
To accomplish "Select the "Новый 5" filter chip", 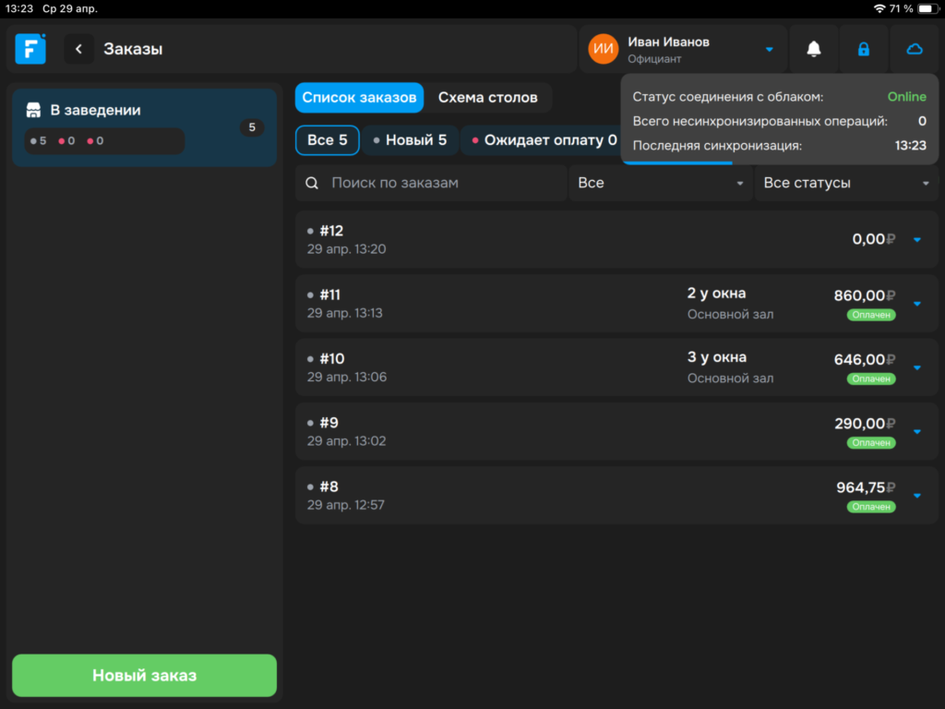I will pyautogui.click(x=410, y=140).
